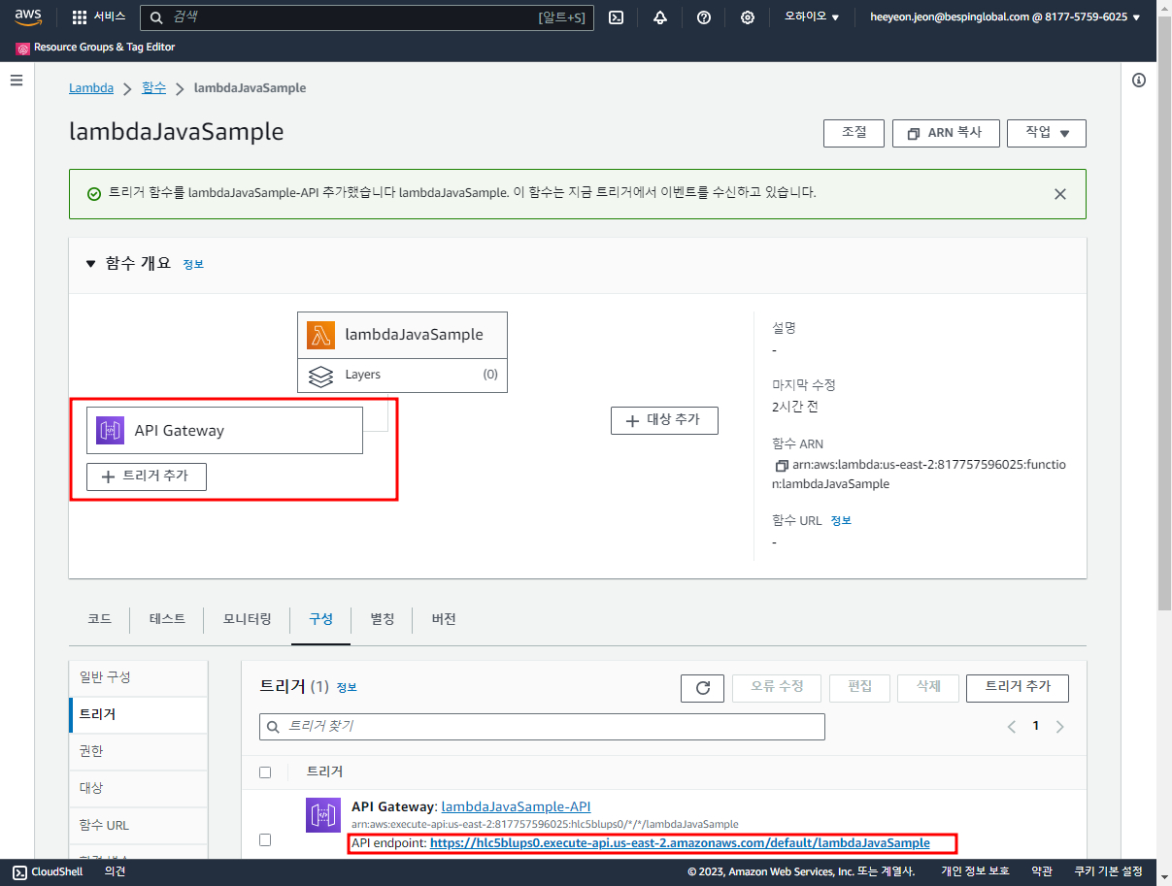Switch to the 별칭 tab

pyautogui.click(x=383, y=619)
